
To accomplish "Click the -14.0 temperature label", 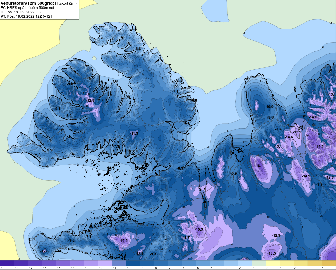I will 313,117.
